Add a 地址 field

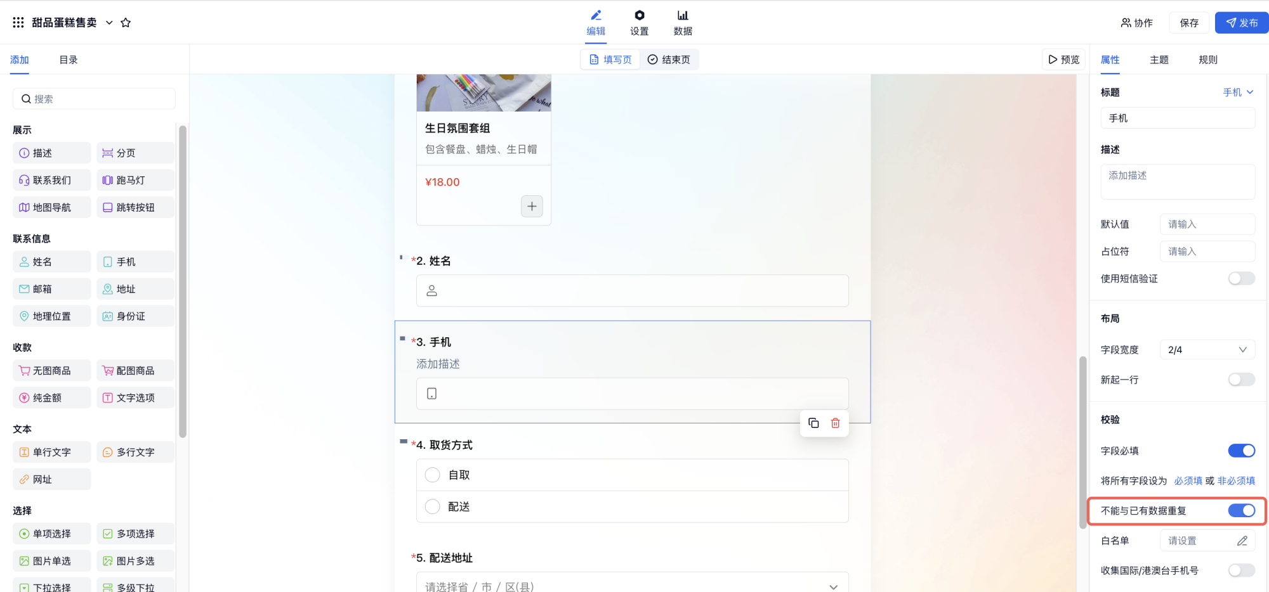tap(135, 289)
